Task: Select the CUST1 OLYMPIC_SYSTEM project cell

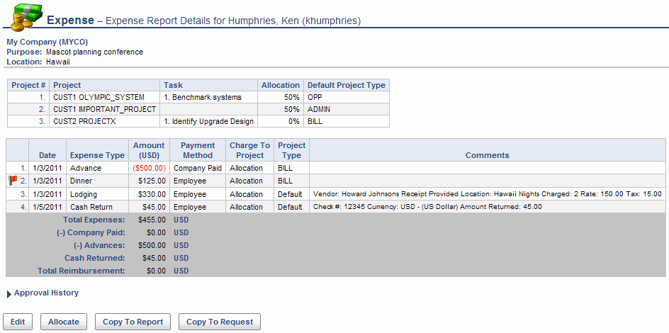Action: [x=105, y=97]
